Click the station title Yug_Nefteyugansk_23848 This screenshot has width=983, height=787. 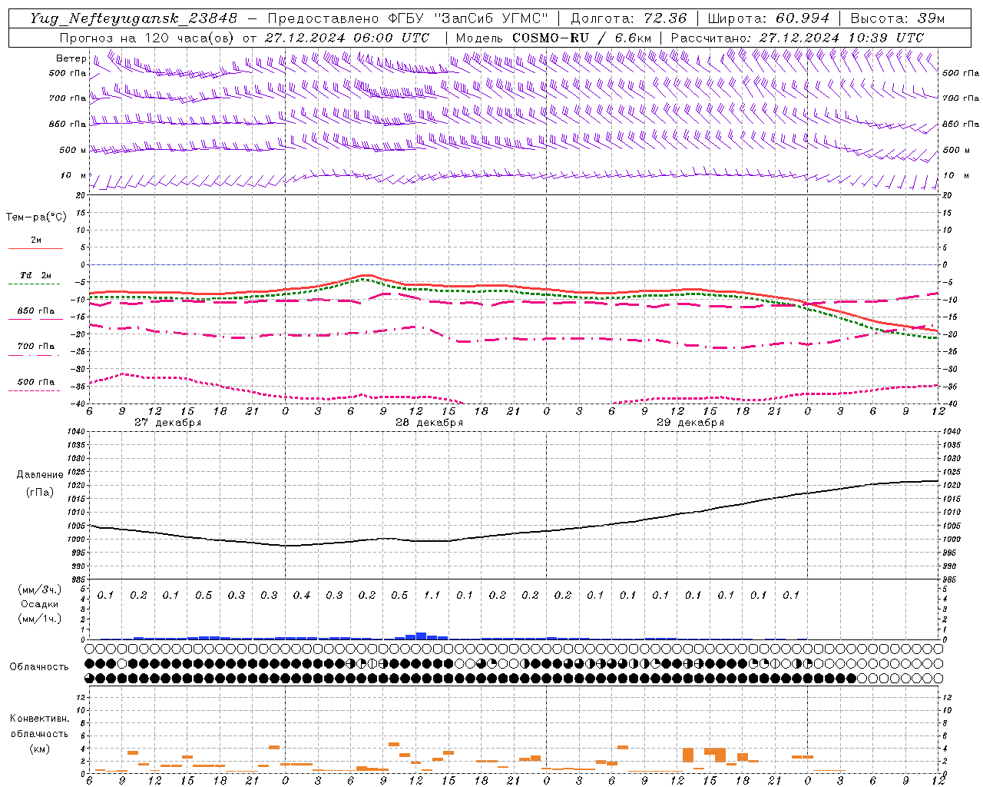(134, 18)
